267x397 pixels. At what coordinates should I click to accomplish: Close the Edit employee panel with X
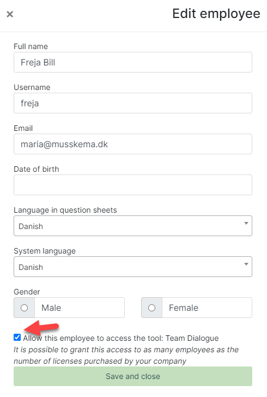(10, 14)
